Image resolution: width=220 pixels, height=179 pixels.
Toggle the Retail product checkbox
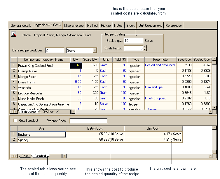point(15,121)
